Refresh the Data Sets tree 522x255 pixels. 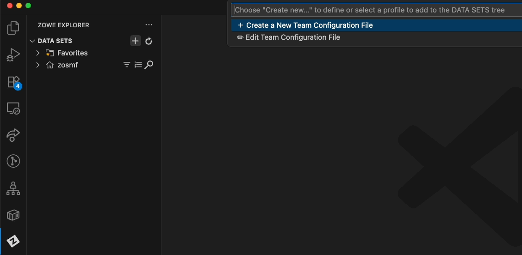point(149,41)
